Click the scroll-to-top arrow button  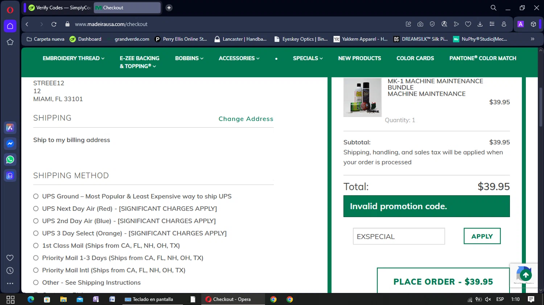click(526, 275)
